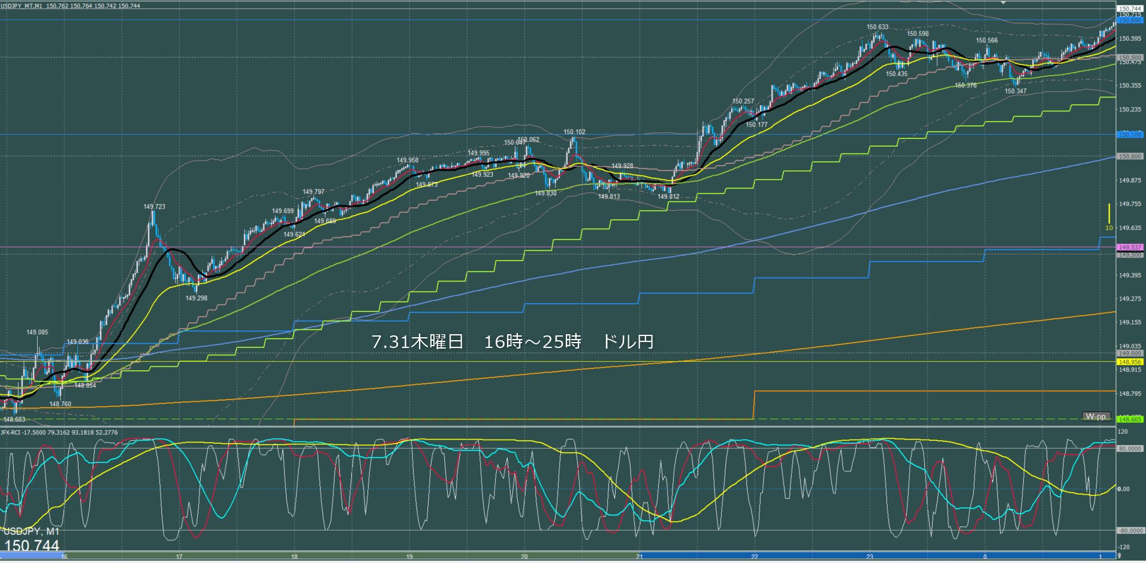This screenshot has width=1146, height=563.
Task: Select the hour 22 time marker
Action: click(755, 557)
